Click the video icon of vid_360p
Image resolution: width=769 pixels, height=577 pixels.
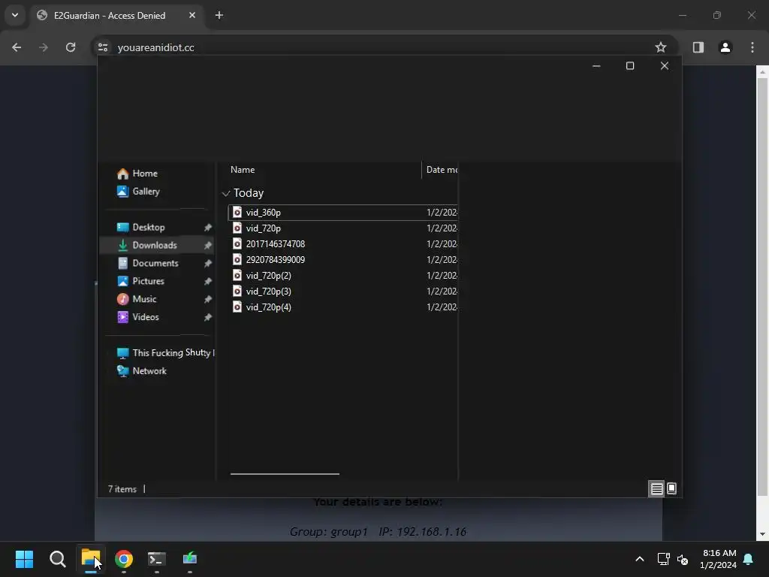click(237, 212)
